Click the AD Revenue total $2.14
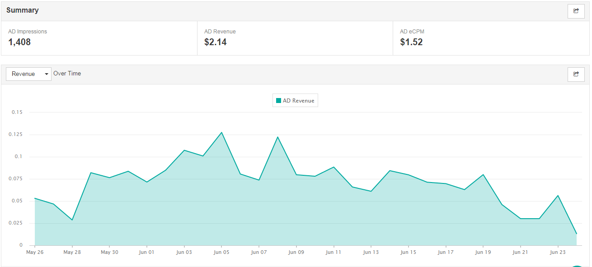592x267 pixels. 216,42
